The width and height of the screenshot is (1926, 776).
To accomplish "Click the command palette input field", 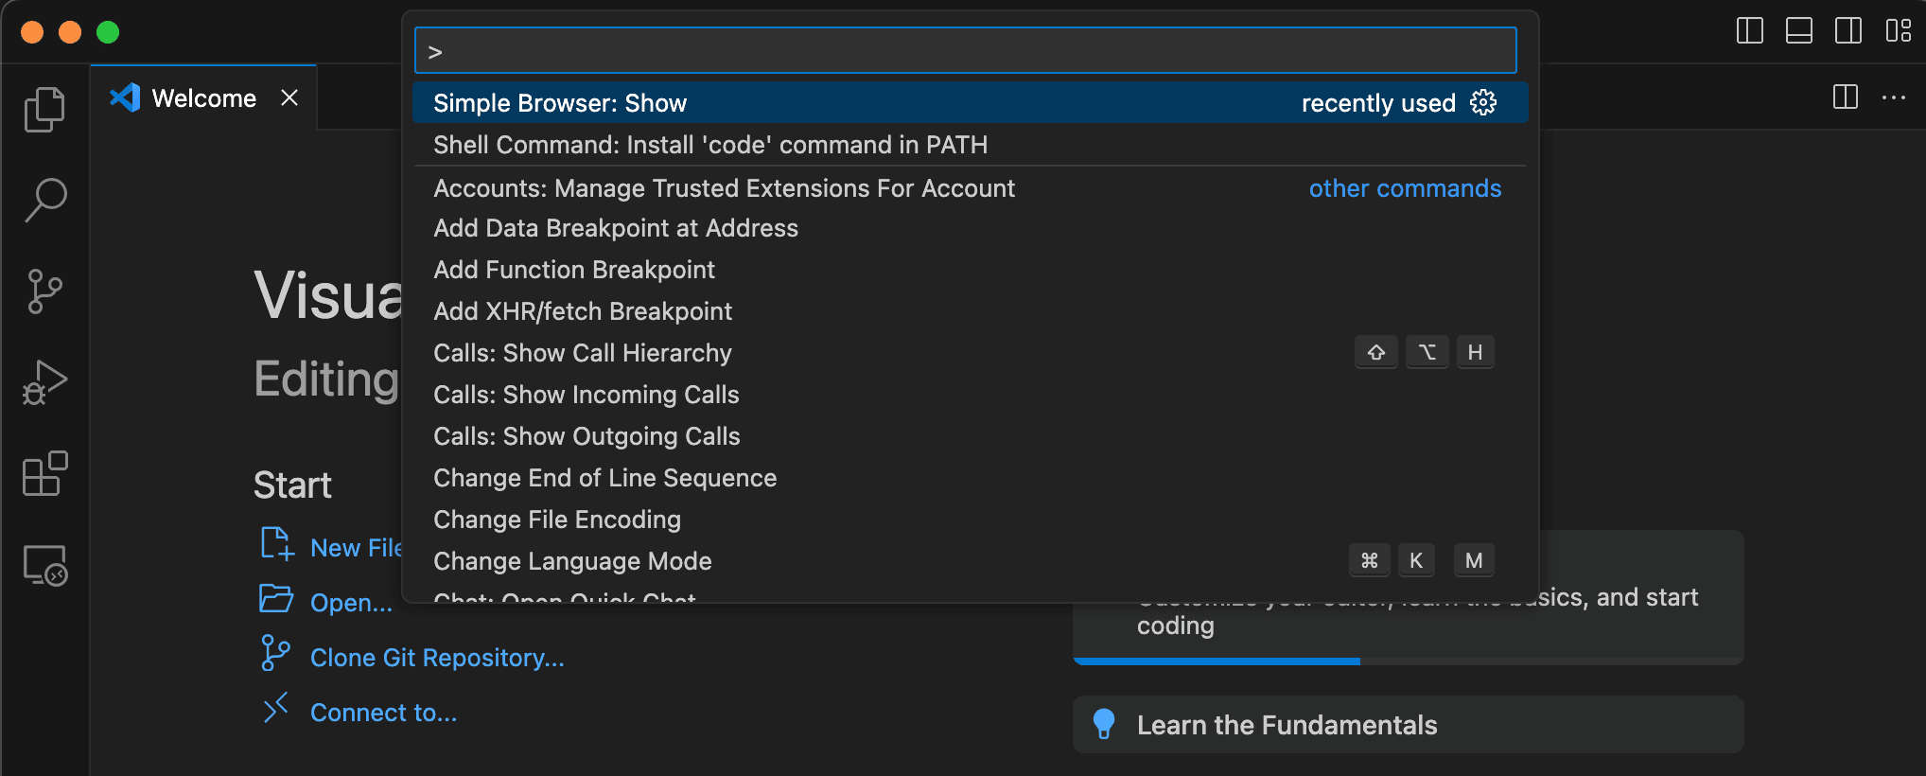I will (x=965, y=51).
